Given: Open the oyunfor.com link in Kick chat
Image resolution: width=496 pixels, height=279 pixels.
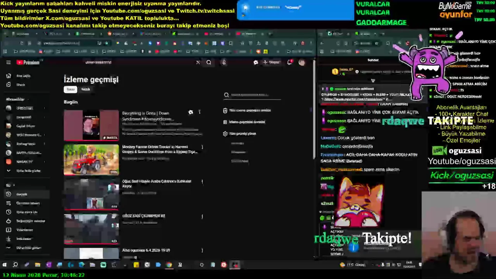Looking at the screenshot, I should tap(353, 99).
